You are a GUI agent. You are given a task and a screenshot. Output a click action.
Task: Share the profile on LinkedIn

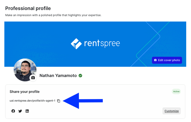point(27,111)
